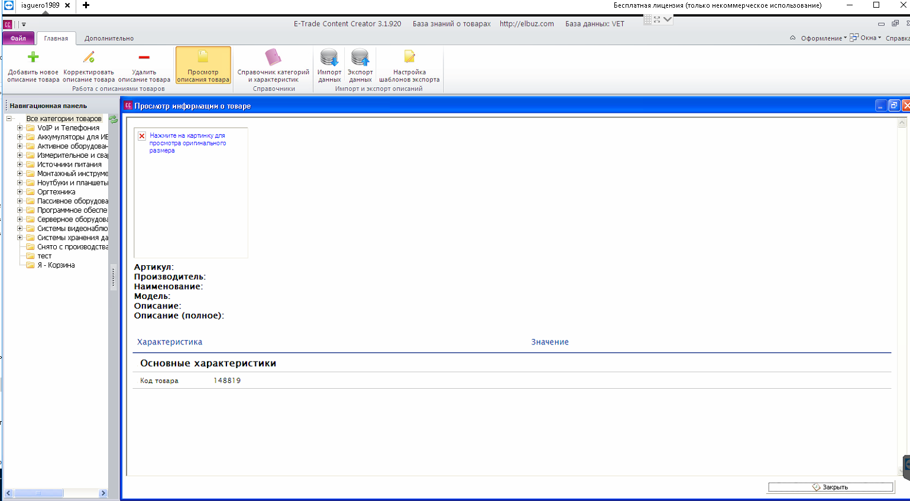
Task: Minimize the Просмотр информации о товаре window
Action: click(881, 106)
